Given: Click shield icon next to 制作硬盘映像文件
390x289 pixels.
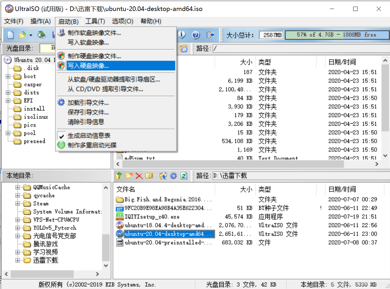Looking at the screenshot, I should coord(61,56).
